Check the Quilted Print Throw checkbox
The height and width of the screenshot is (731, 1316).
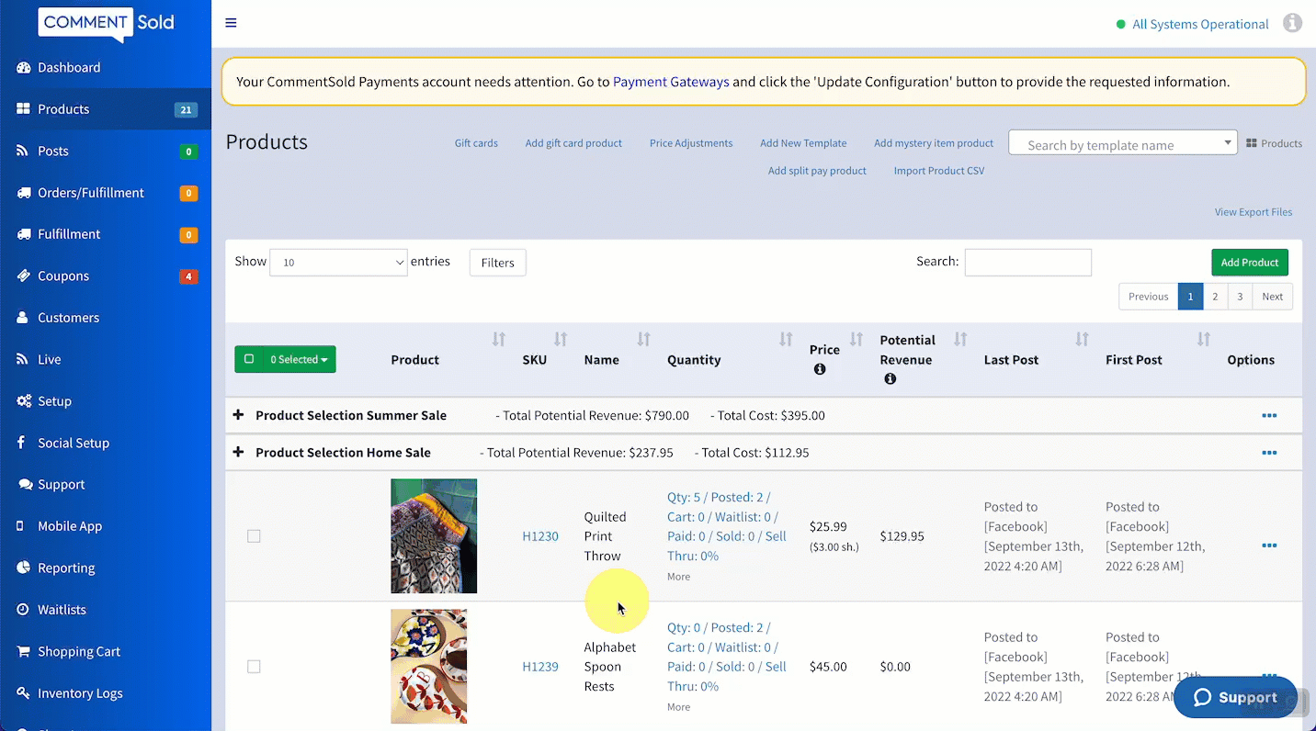254,536
